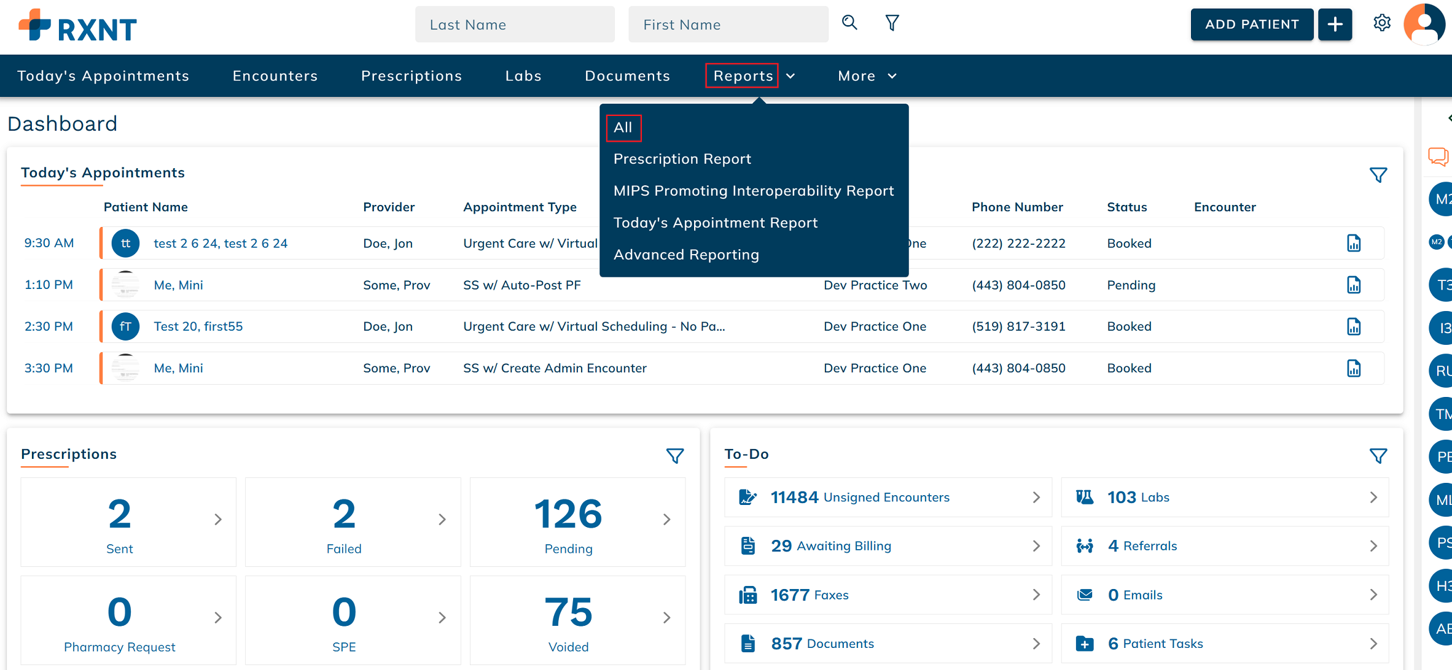
Task: Open the settings gear icon
Action: pyautogui.click(x=1382, y=23)
